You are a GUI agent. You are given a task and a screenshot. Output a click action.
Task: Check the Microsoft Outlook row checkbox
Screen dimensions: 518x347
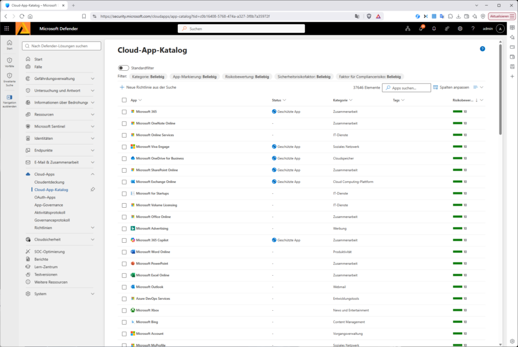click(x=124, y=287)
